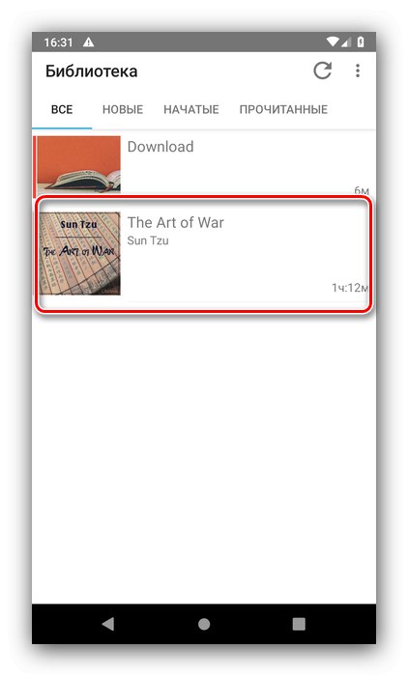Switch to the НОВЫЕ tab
This screenshot has width=408, height=676.
123,109
